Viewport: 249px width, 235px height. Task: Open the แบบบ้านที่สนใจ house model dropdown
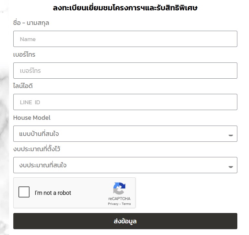coord(125,134)
